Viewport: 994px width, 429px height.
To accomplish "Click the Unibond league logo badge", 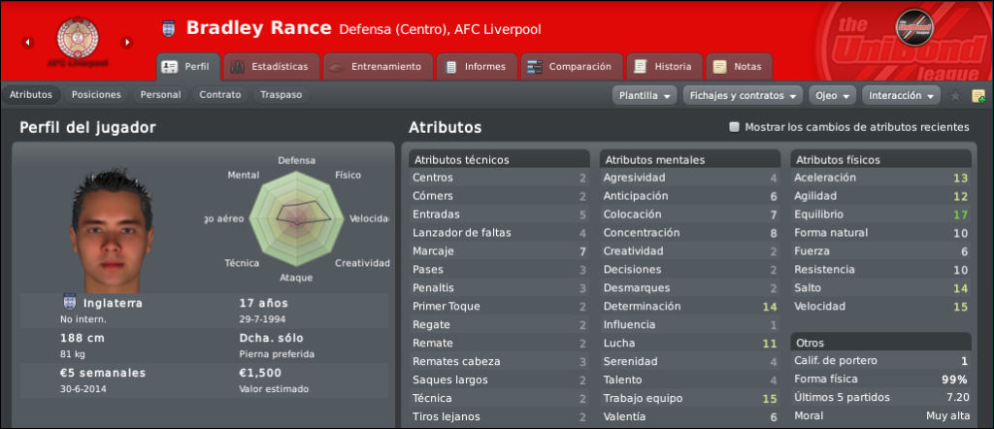I will [x=913, y=27].
